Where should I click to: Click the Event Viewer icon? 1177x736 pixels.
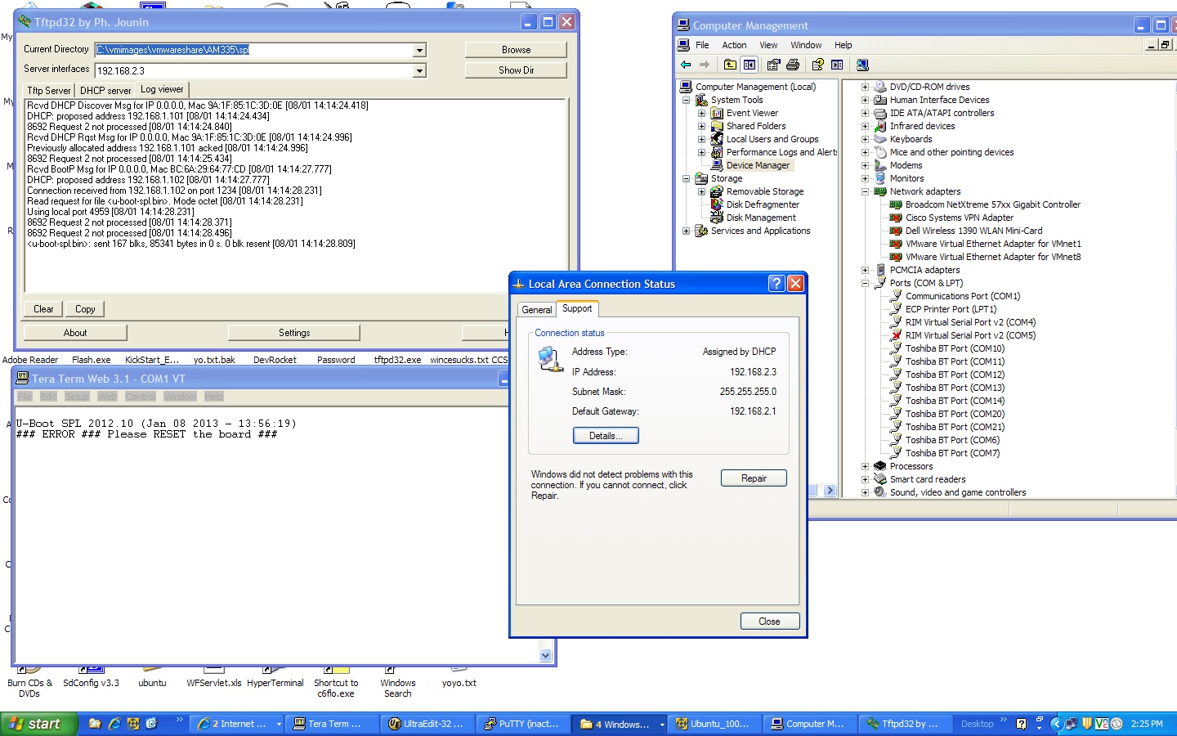click(x=717, y=113)
